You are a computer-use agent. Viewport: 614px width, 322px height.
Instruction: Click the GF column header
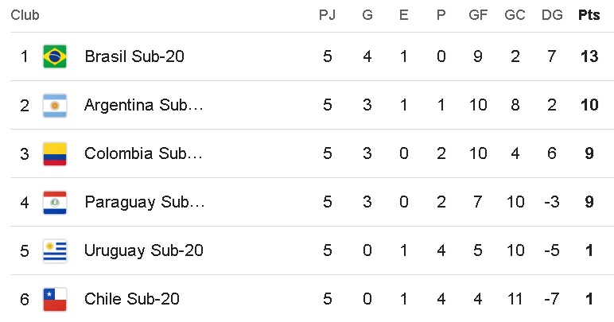point(478,15)
